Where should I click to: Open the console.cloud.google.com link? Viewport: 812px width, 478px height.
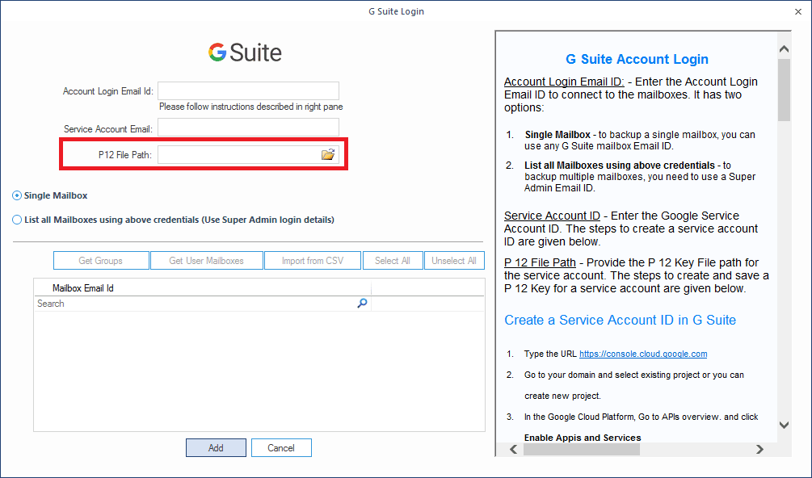tap(643, 354)
